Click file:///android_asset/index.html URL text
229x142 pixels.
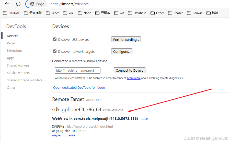pyautogui.click(x=90, y=126)
